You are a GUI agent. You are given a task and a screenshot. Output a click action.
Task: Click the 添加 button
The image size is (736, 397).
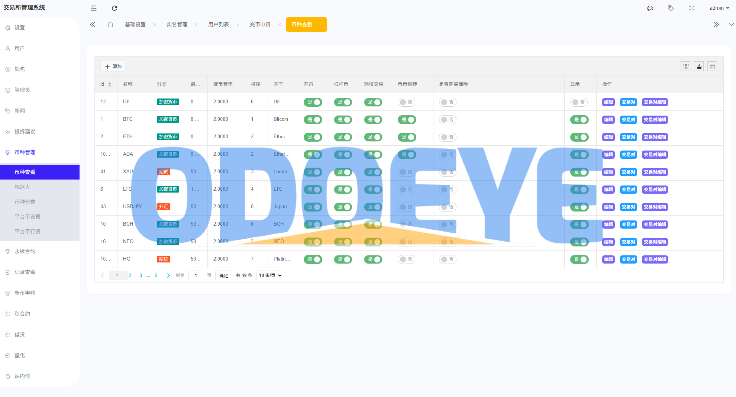(113, 67)
